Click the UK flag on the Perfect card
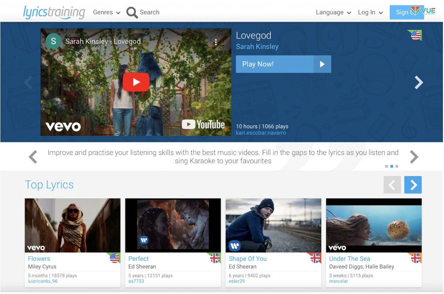Image resolution: width=444 pixels, height=294 pixels. pyautogui.click(x=215, y=258)
